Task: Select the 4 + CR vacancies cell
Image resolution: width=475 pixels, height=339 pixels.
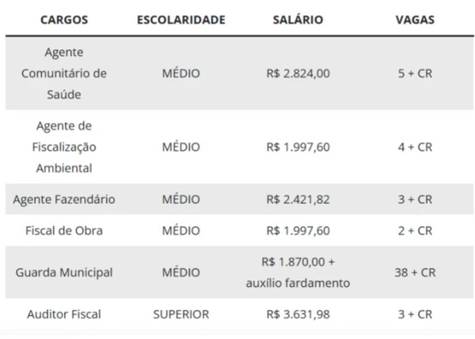Action: 415,147
